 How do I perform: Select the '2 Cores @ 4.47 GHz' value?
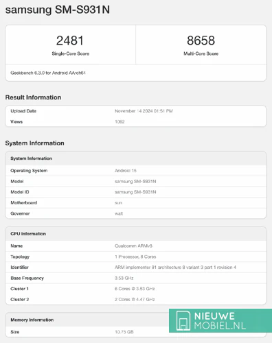click(135, 300)
